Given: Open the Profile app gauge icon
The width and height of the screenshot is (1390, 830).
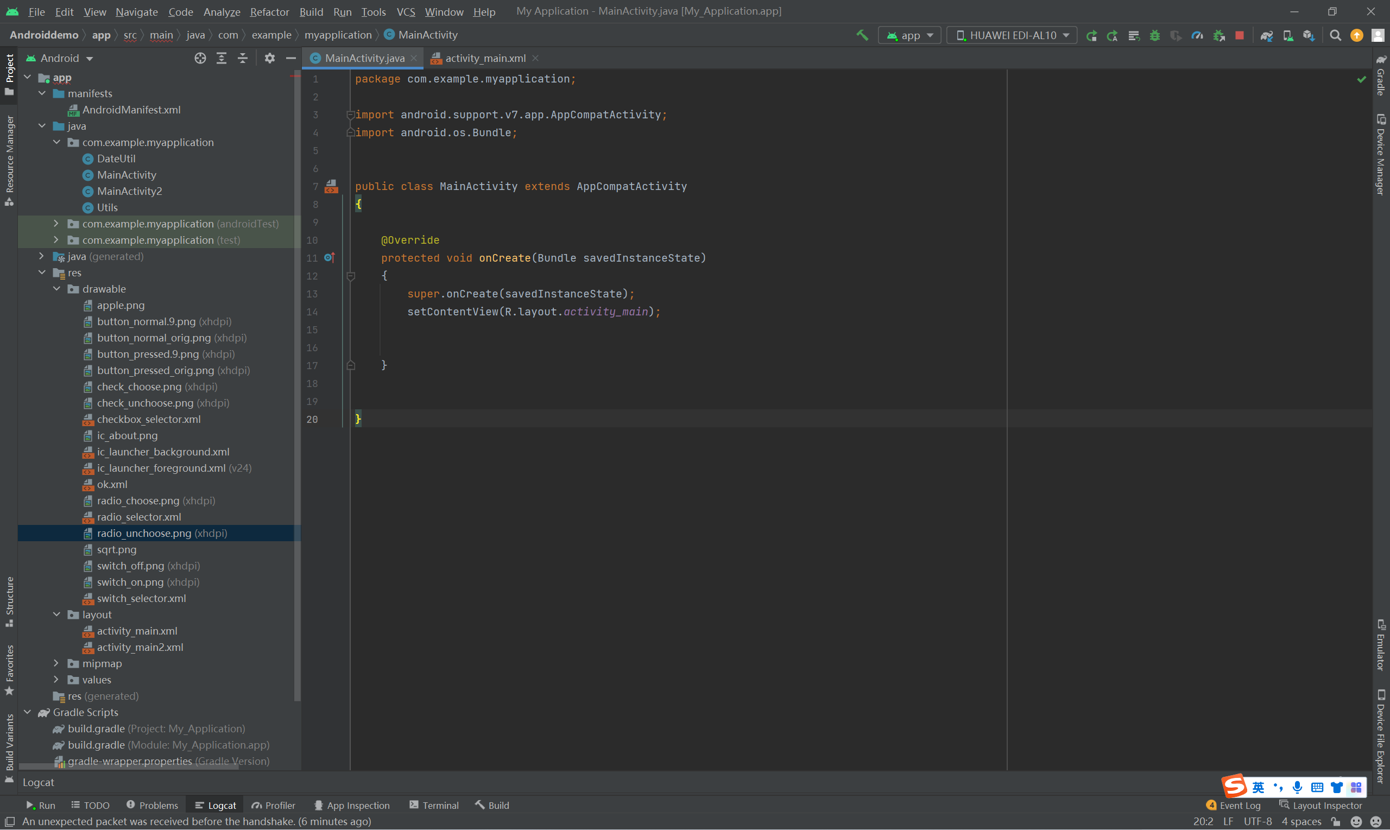Looking at the screenshot, I should pos(1197,35).
